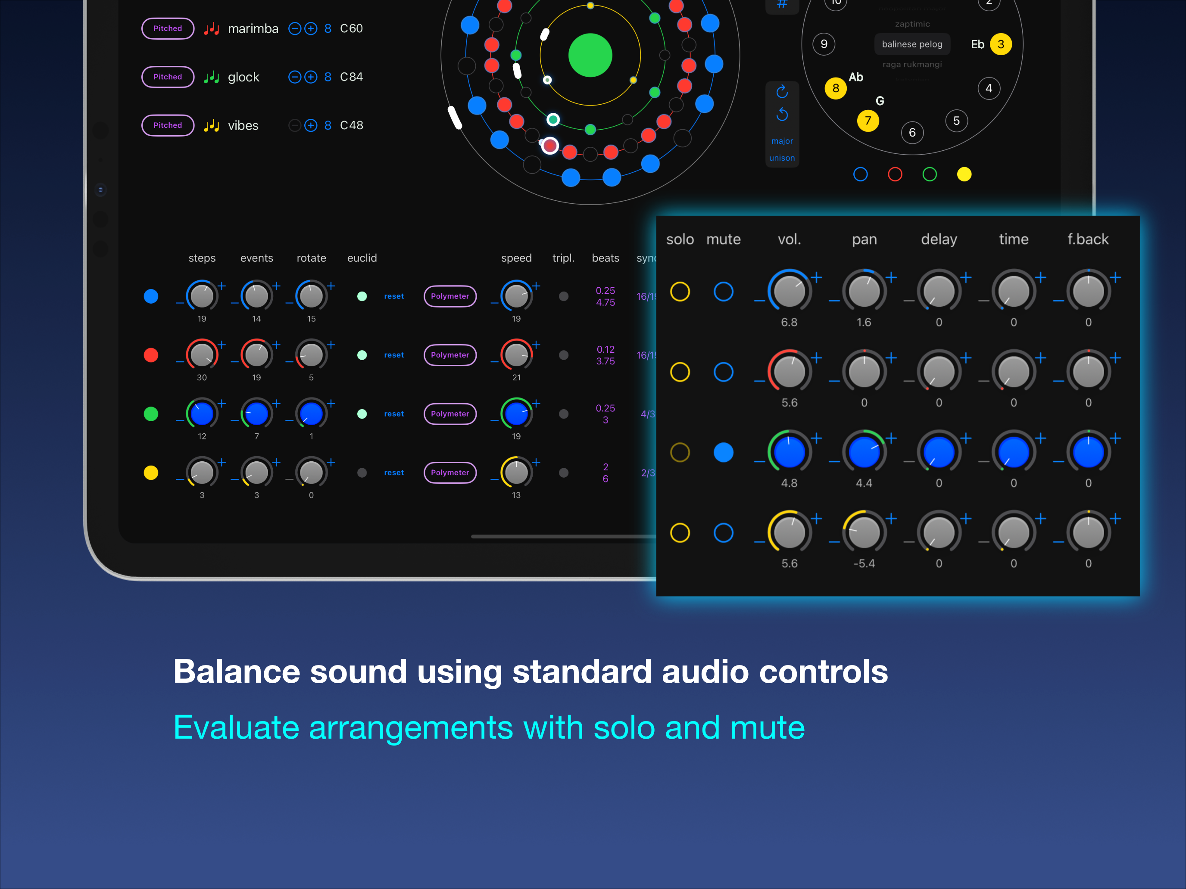Unmute the green track's filled mute button

[723, 452]
